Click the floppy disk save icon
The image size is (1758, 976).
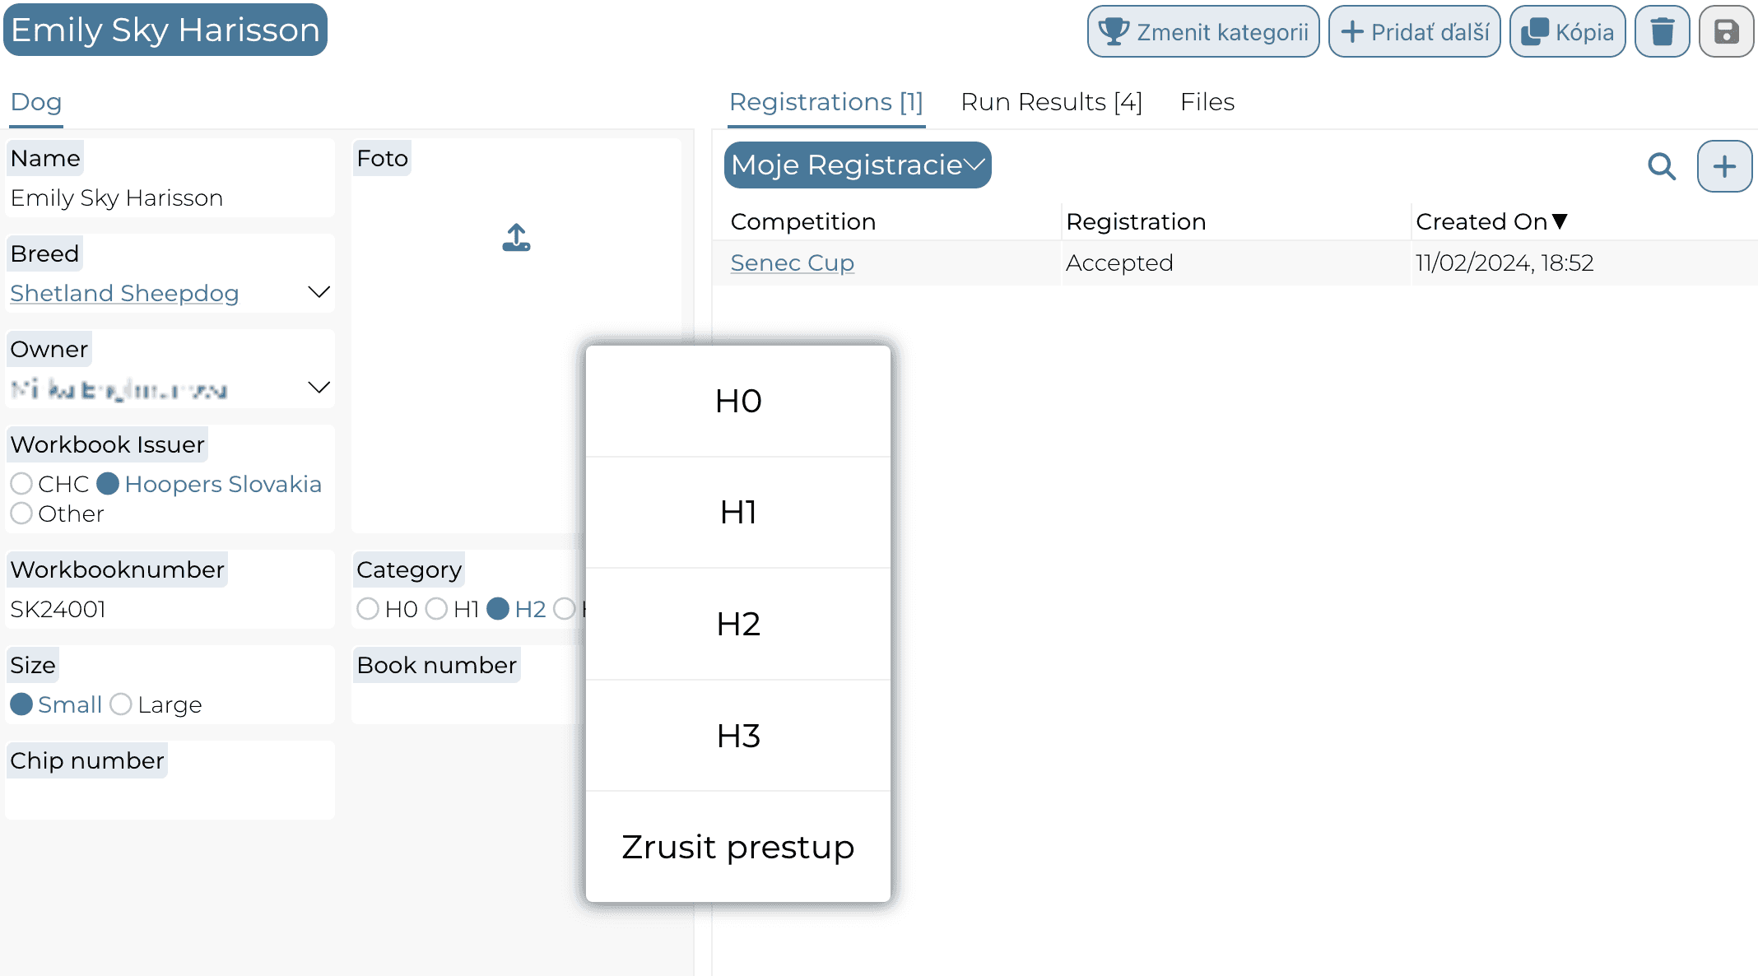[1726, 32]
